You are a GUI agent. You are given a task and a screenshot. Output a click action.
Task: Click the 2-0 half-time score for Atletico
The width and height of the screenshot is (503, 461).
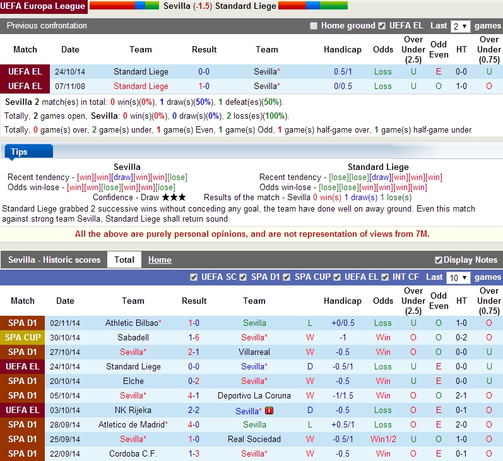tap(461, 424)
